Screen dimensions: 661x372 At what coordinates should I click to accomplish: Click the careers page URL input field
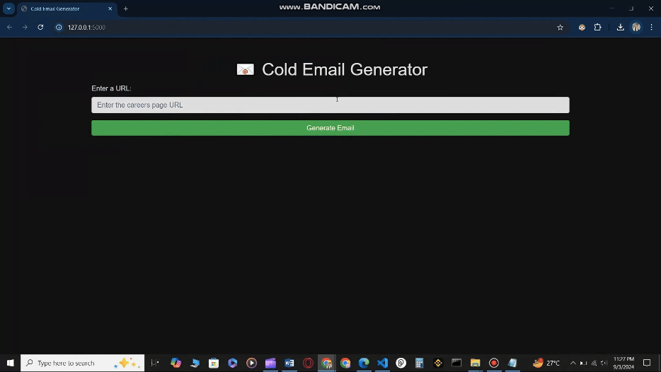(x=330, y=105)
